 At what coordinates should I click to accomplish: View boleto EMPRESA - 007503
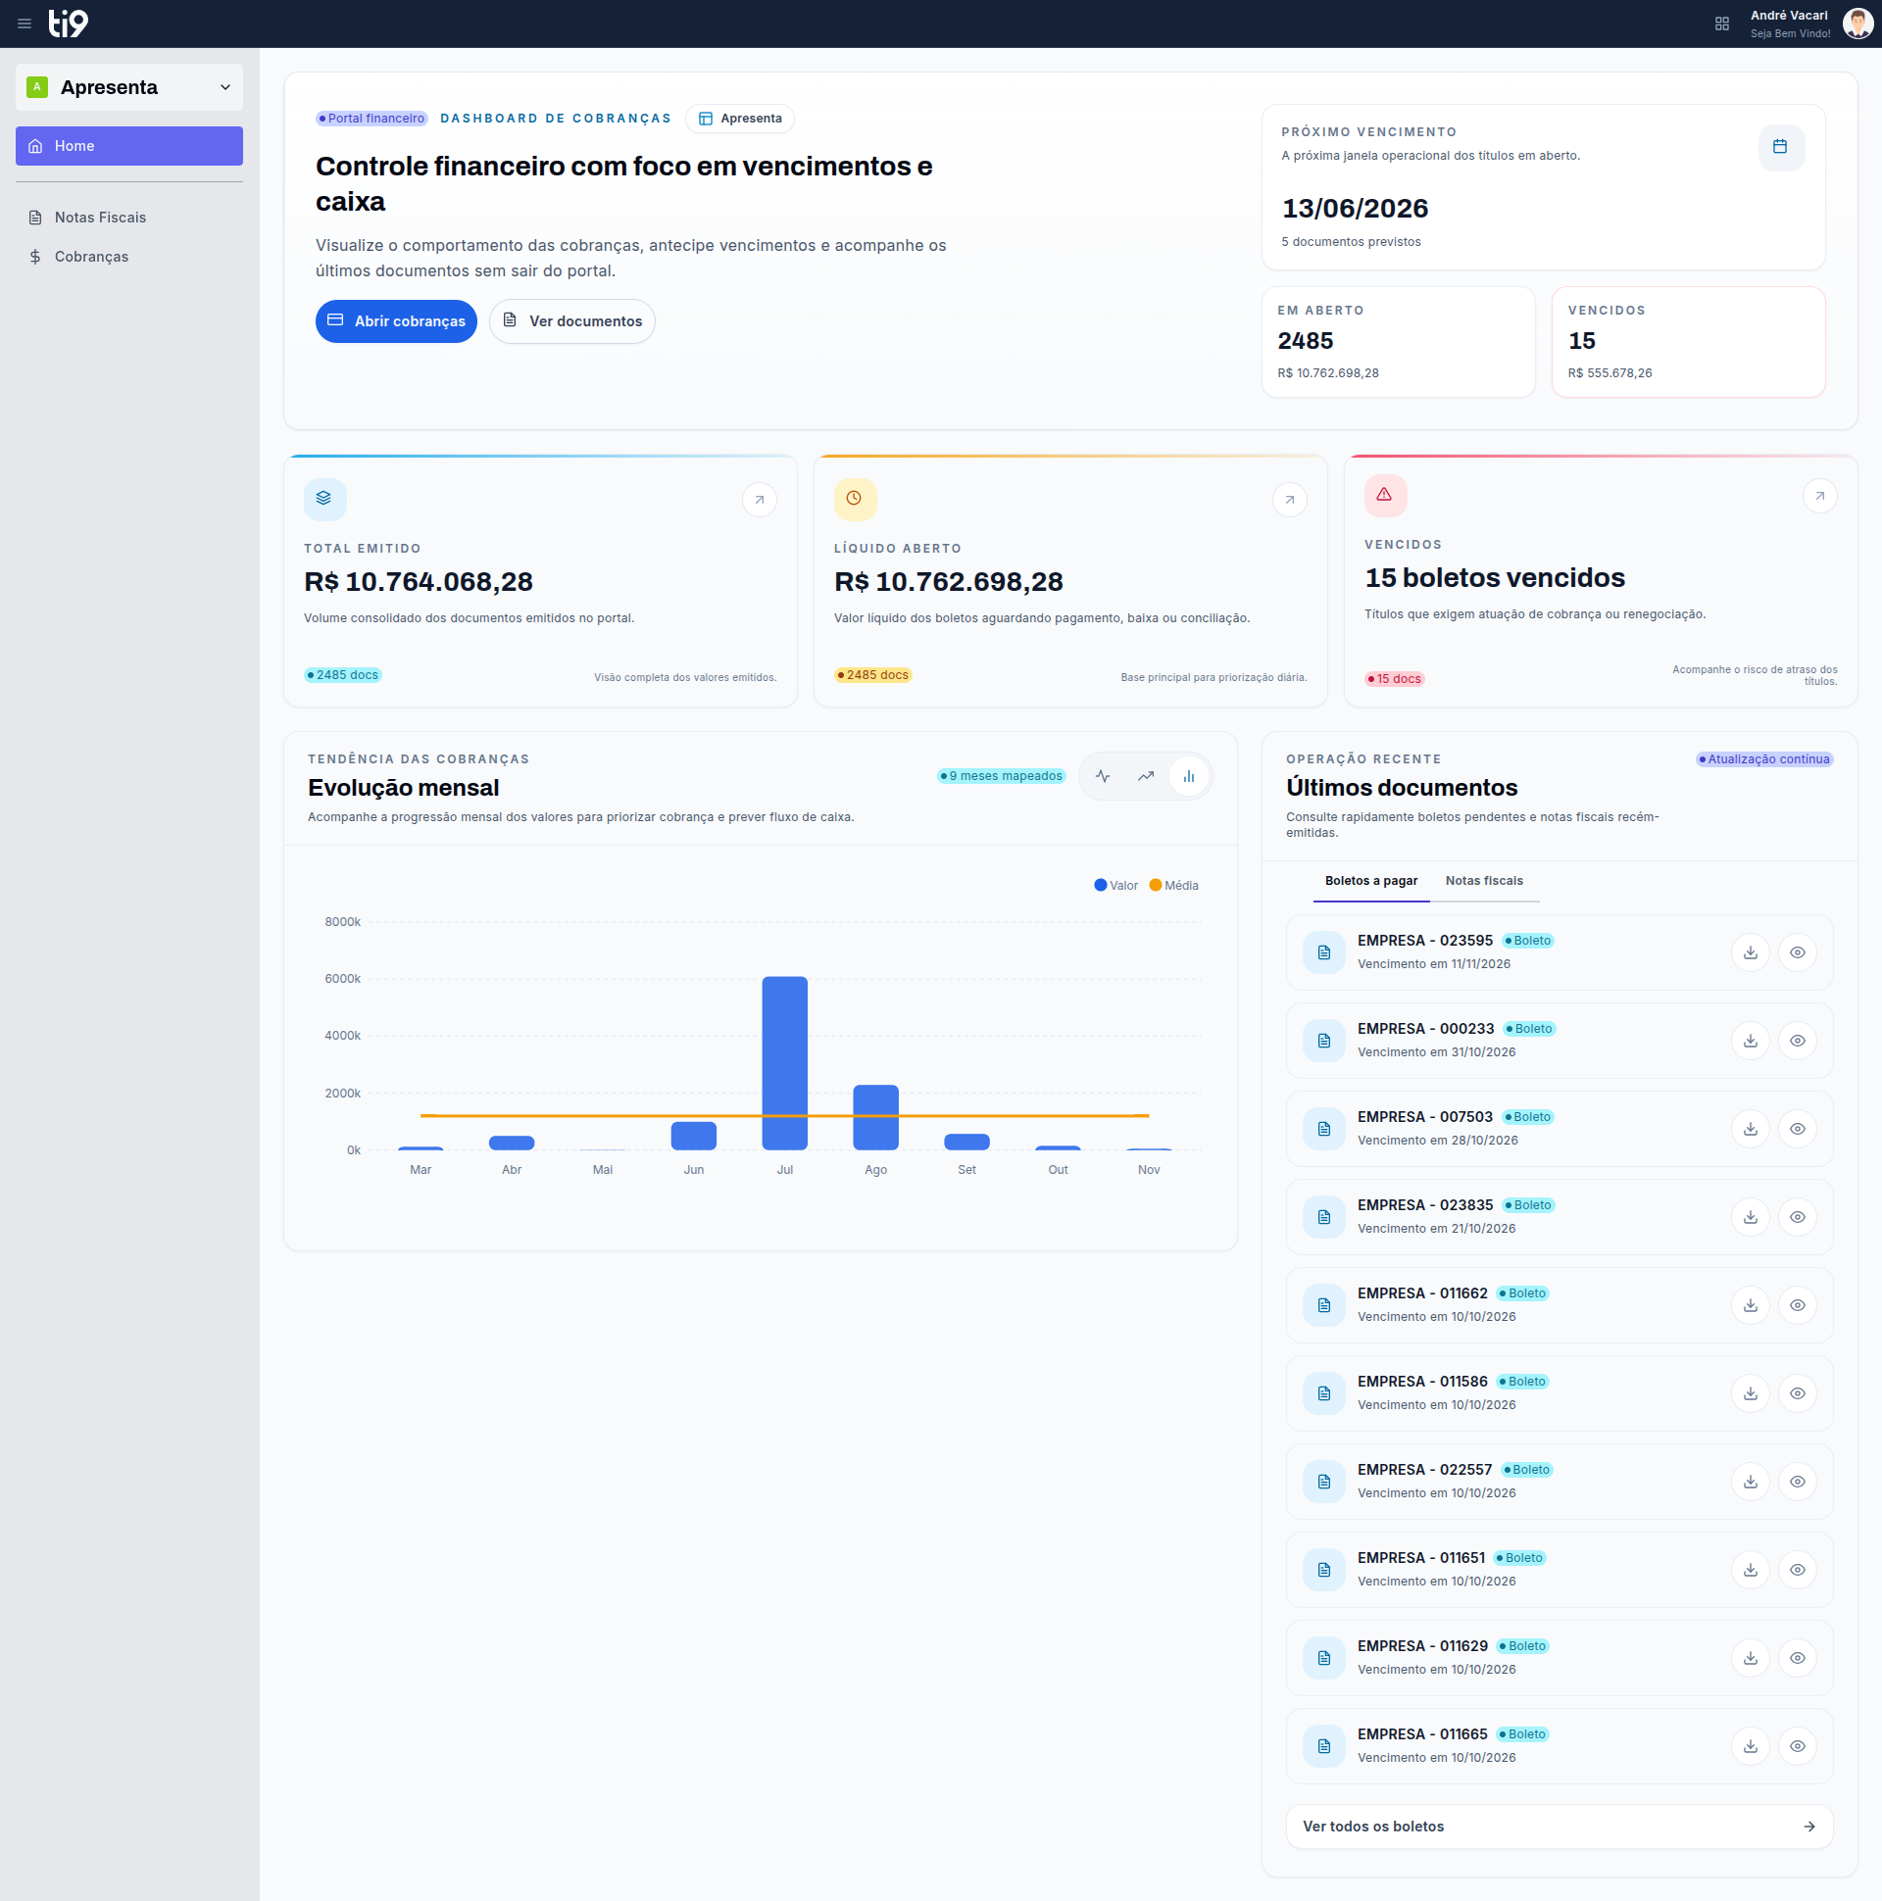pos(1798,1130)
